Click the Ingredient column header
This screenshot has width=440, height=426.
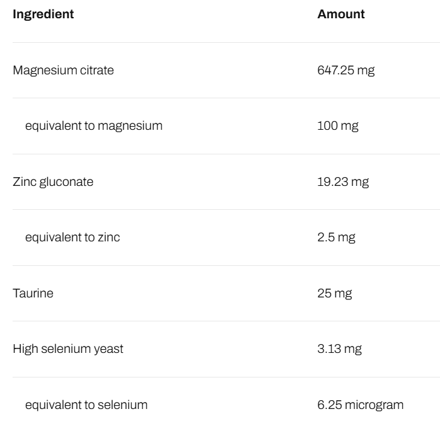coord(43,14)
